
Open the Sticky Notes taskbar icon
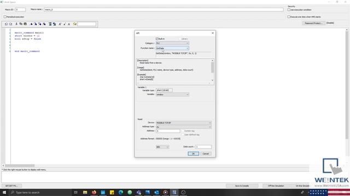[x=112, y=192]
